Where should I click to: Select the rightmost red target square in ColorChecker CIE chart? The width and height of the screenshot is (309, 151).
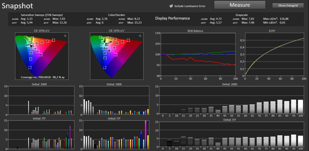pyautogui.click(x=128, y=40)
